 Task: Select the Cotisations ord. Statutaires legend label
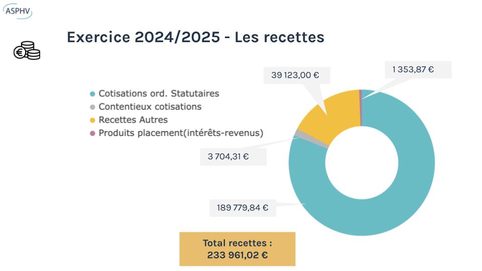159,93
